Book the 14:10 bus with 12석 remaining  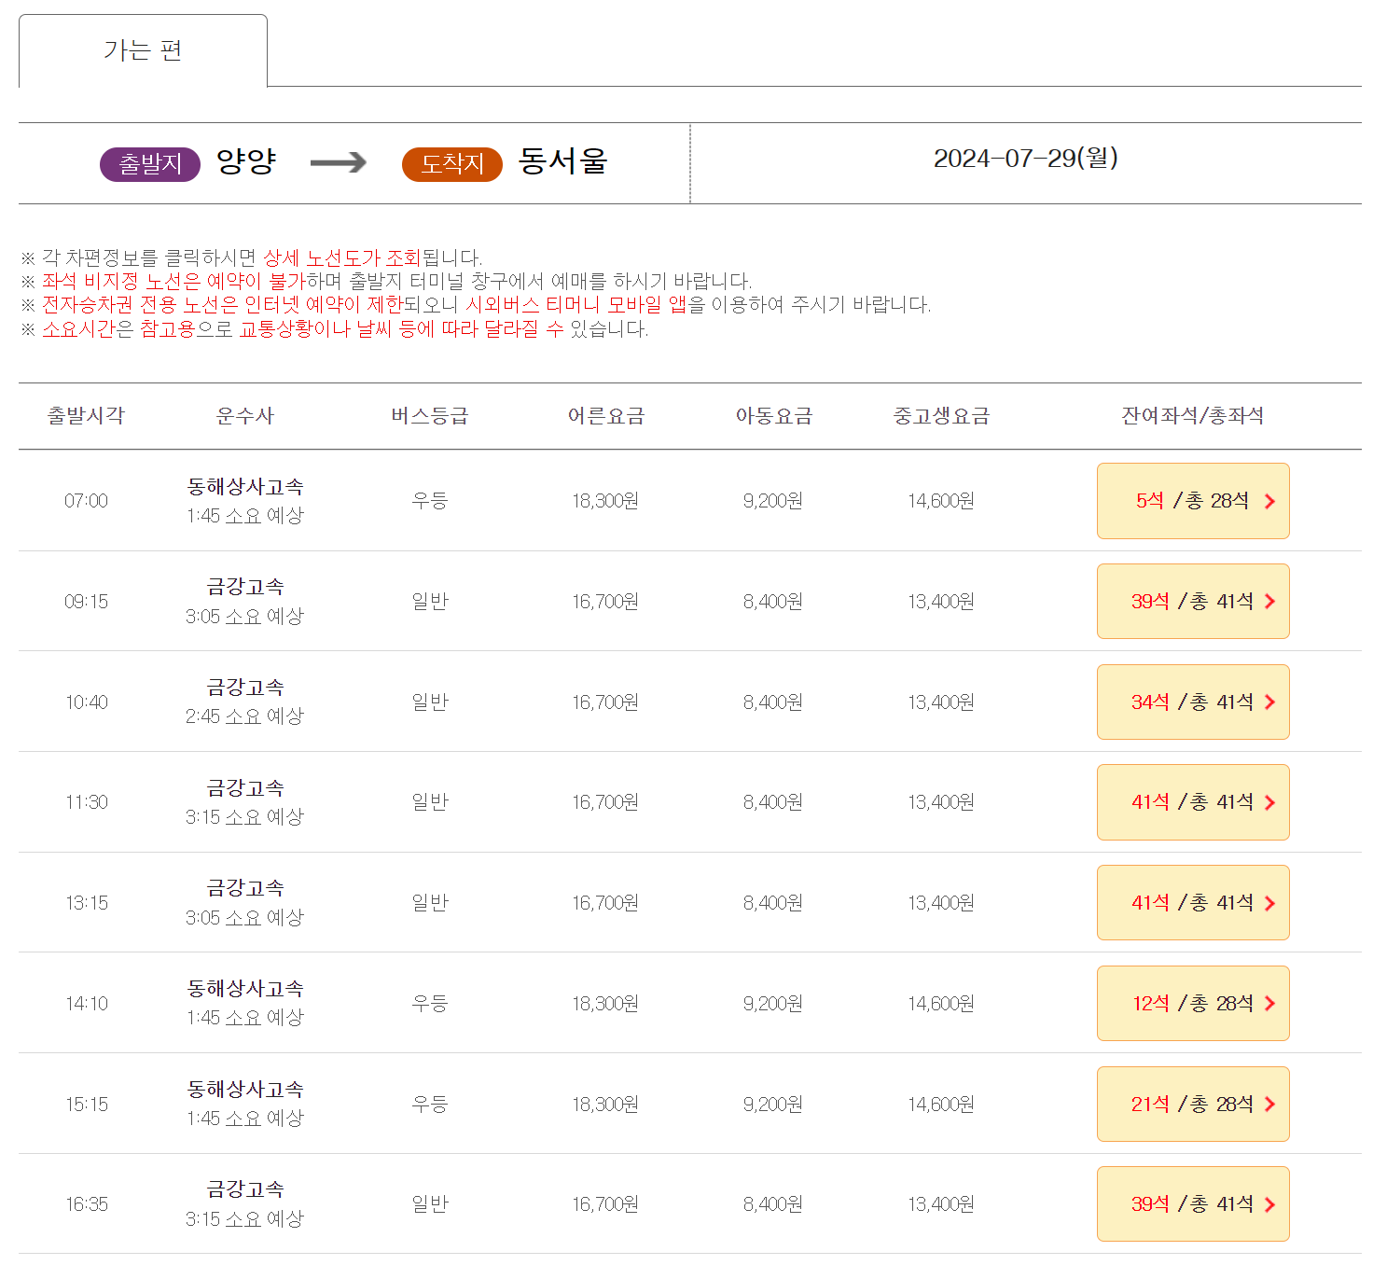[1193, 1004]
